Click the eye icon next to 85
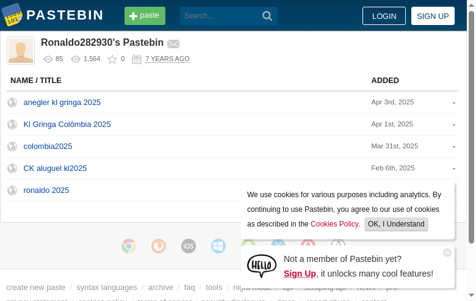 48,59
